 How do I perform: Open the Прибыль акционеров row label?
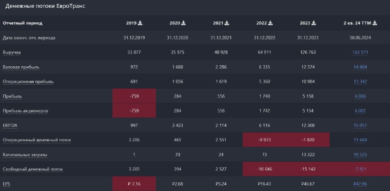click(25, 111)
